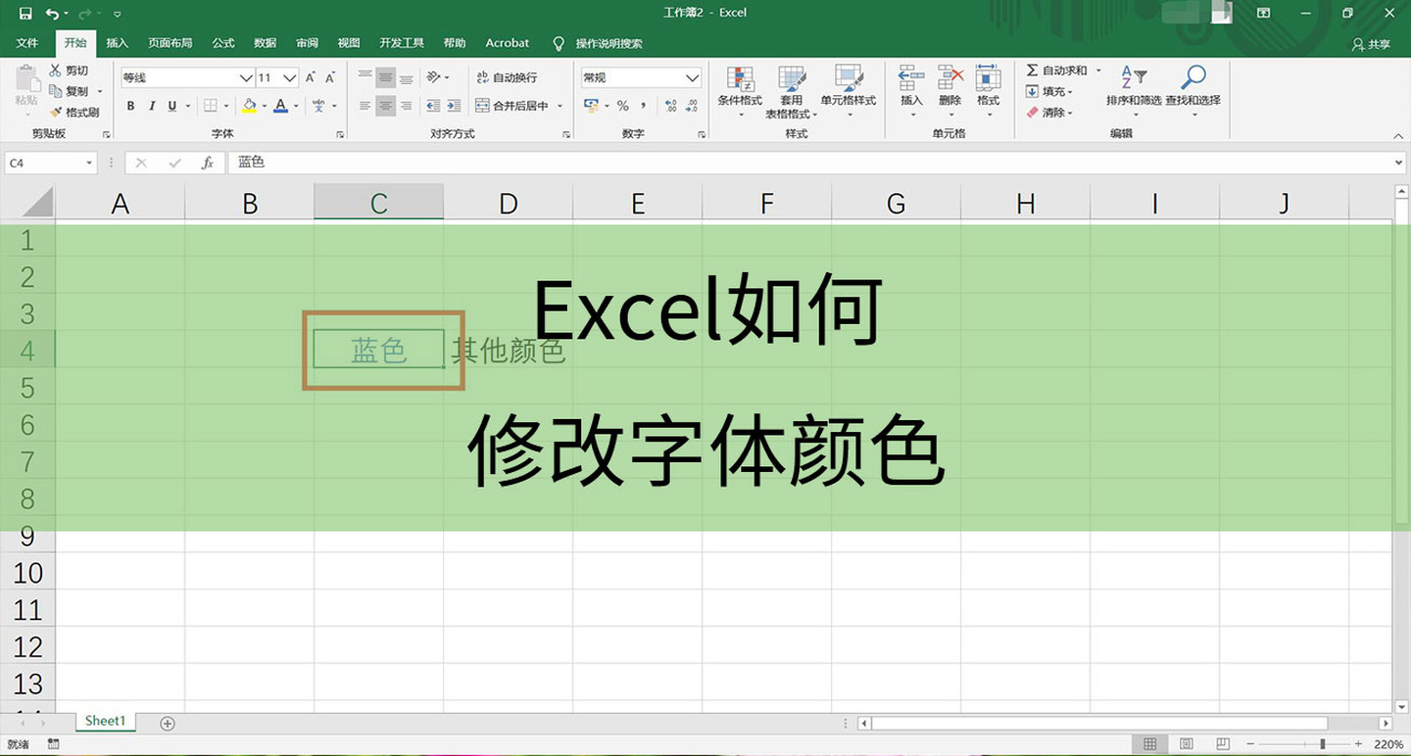Screen dimensions: 1411x756
Task: Open the Fill (填充) dropdown
Action: (1048, 91)
